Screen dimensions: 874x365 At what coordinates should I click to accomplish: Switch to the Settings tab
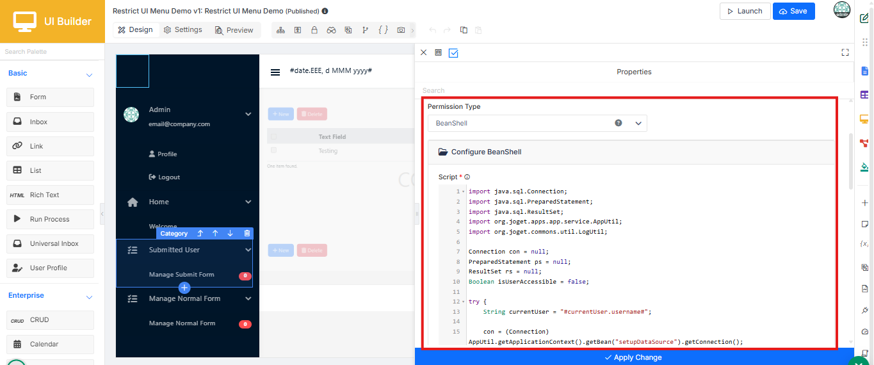pyautogui.click(x=182, y=30)
